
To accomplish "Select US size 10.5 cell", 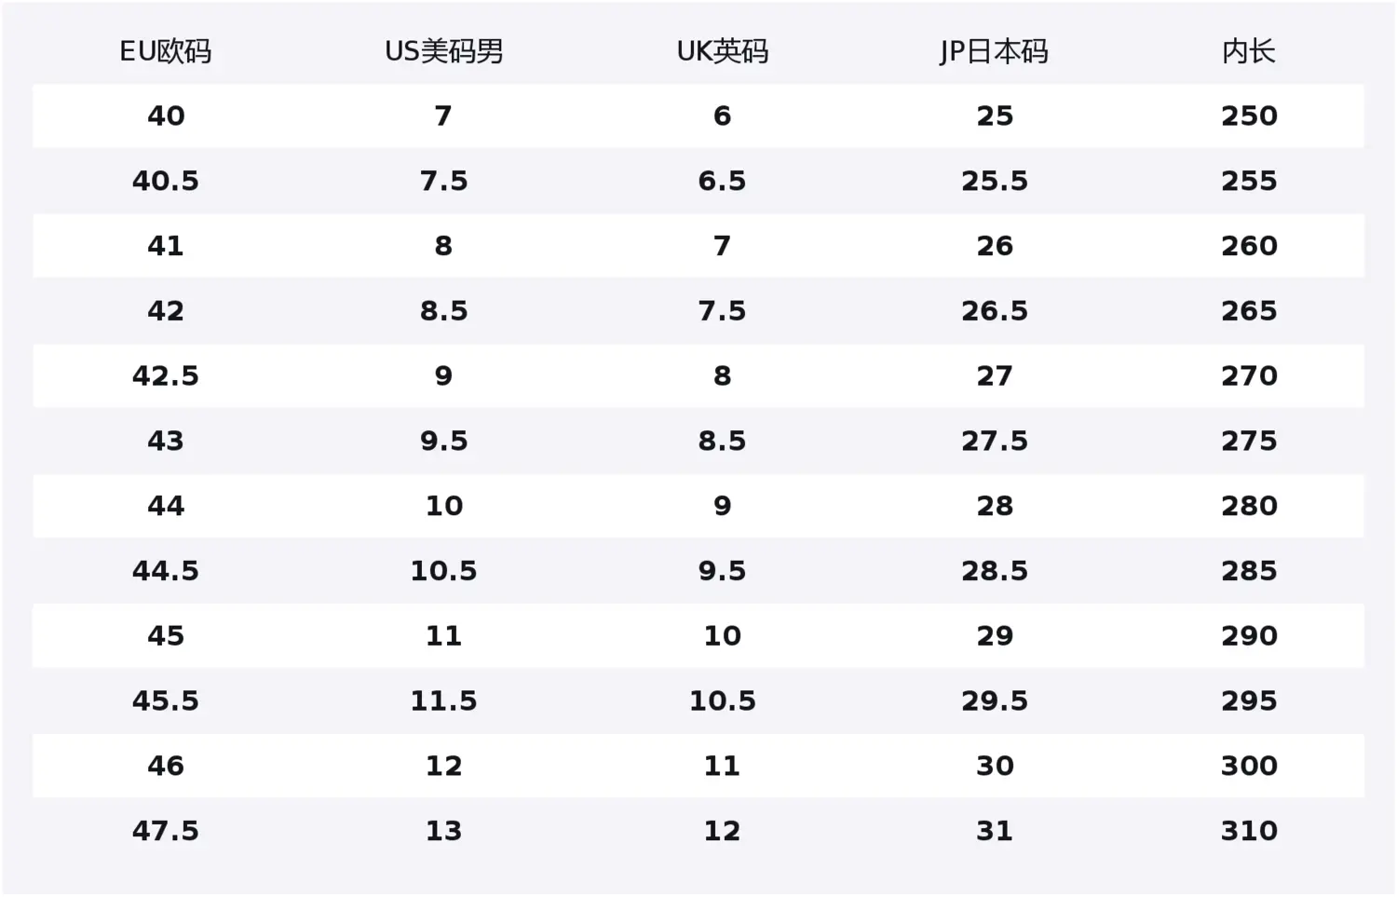I will pyautogui.click(x=443, y=571).
